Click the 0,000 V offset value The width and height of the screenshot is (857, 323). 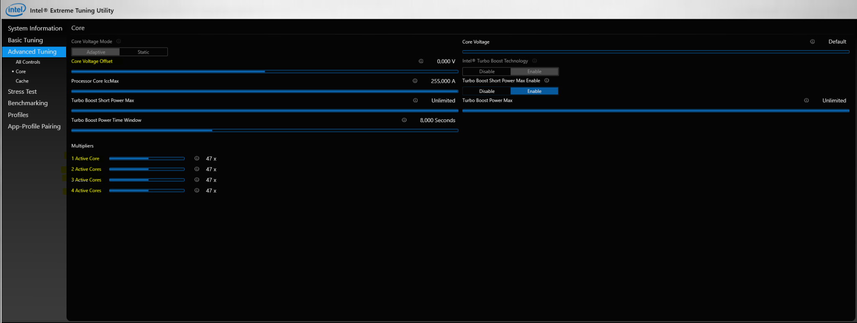(x=446, y=62)
